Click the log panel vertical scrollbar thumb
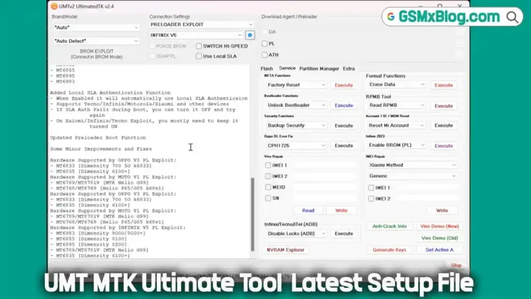Viewport: 531px width, 299px height. tap(252, 215)
